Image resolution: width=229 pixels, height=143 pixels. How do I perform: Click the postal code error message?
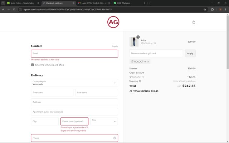click(x=74, y=129)
